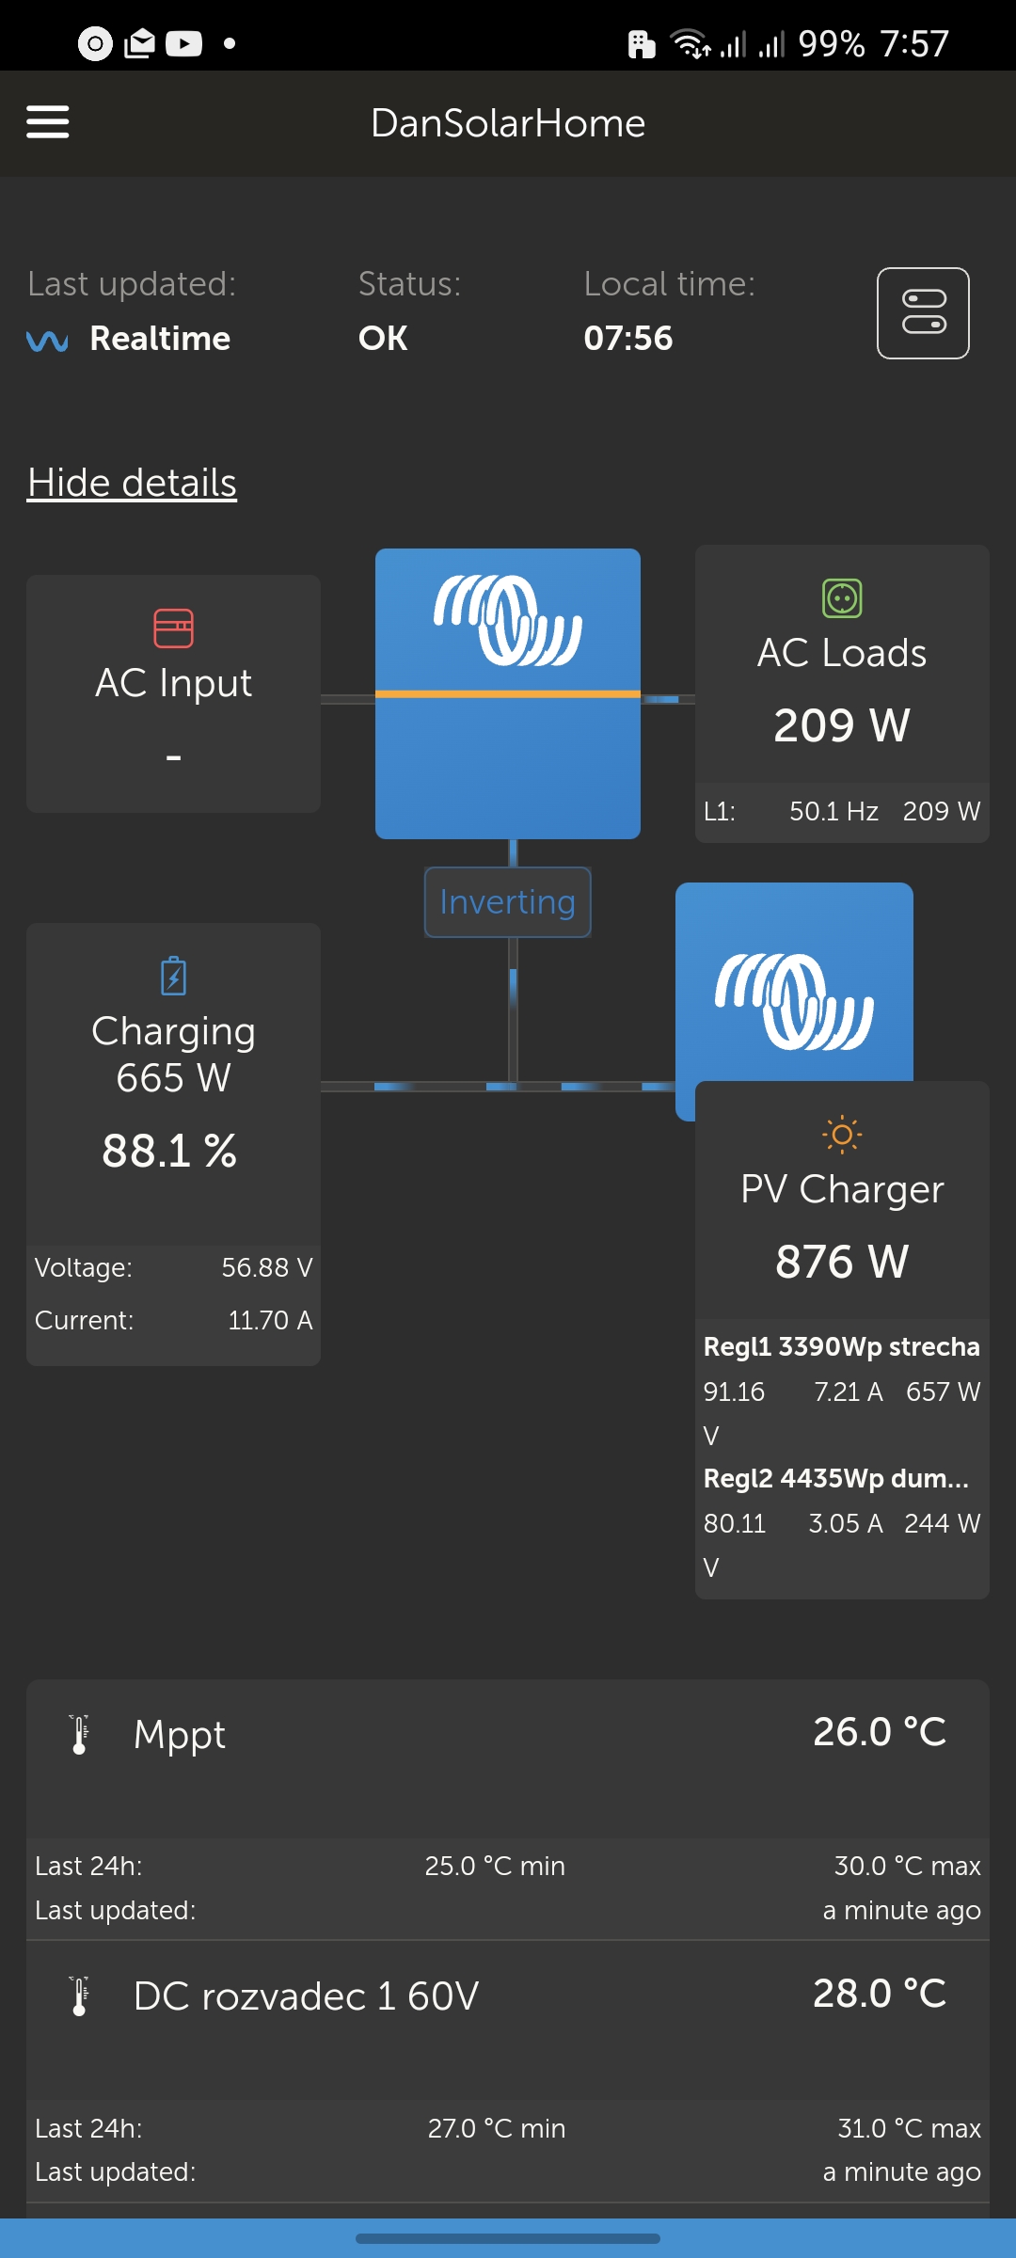Tap the battery charging icon
Image resolution: width=1016 pixels, height=2258 pixels.
click(x=173, y=976)
